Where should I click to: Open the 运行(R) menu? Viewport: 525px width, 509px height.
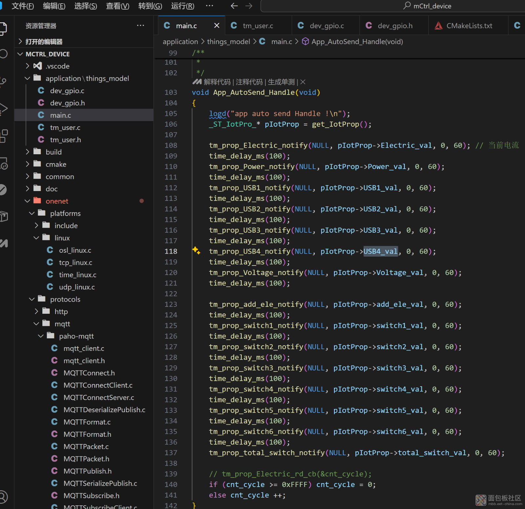tap(182, 6)
